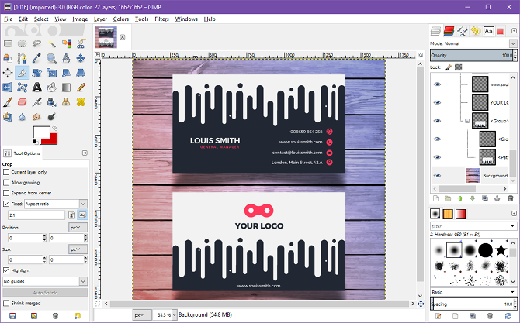Select the Zoom magnifier tool

click(x=51, y=58)
